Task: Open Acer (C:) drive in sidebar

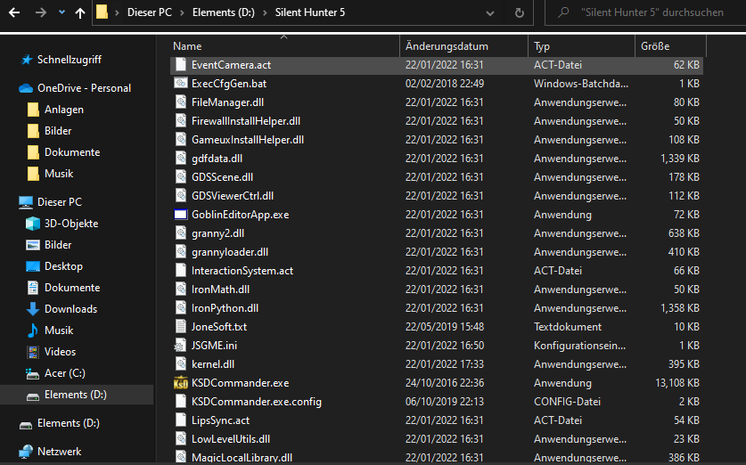Action: pyautogui.click(x=65, y=373)
